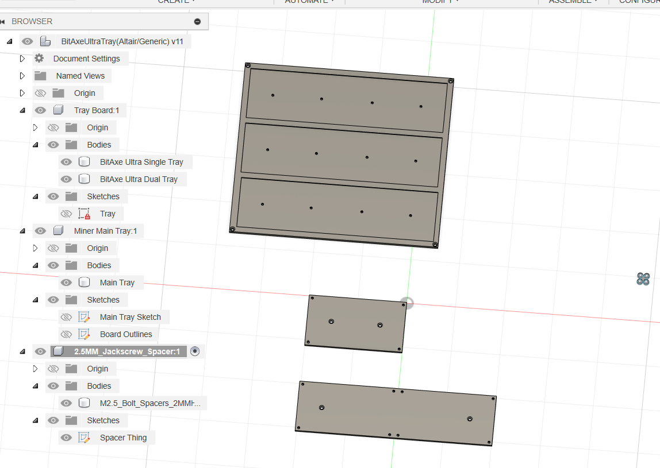Image resolution: width=660 pixels, height=468 pixels.
Task: Hide the Tray Board:1 component via its eye
Action: click(x=40, y=110)
